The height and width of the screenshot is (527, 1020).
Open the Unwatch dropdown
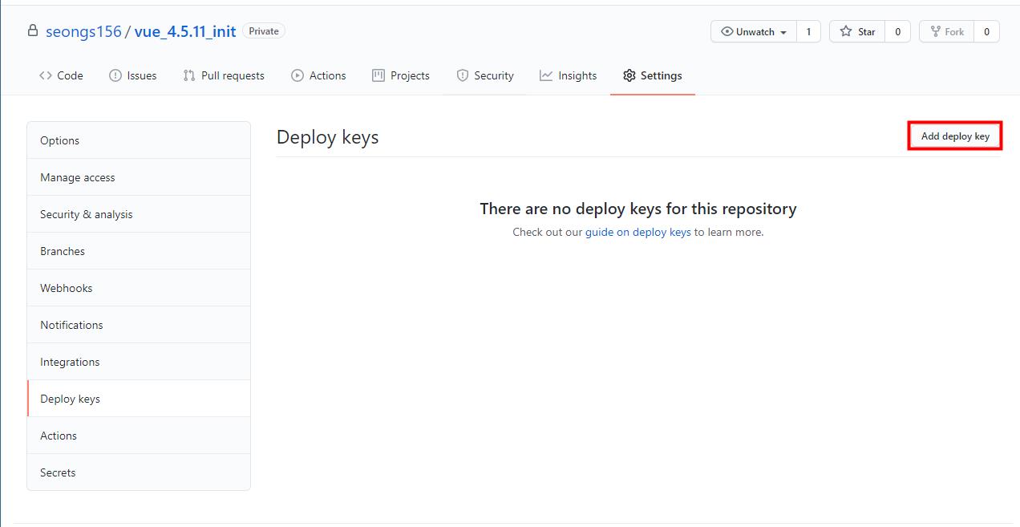[x=752, y=30]
